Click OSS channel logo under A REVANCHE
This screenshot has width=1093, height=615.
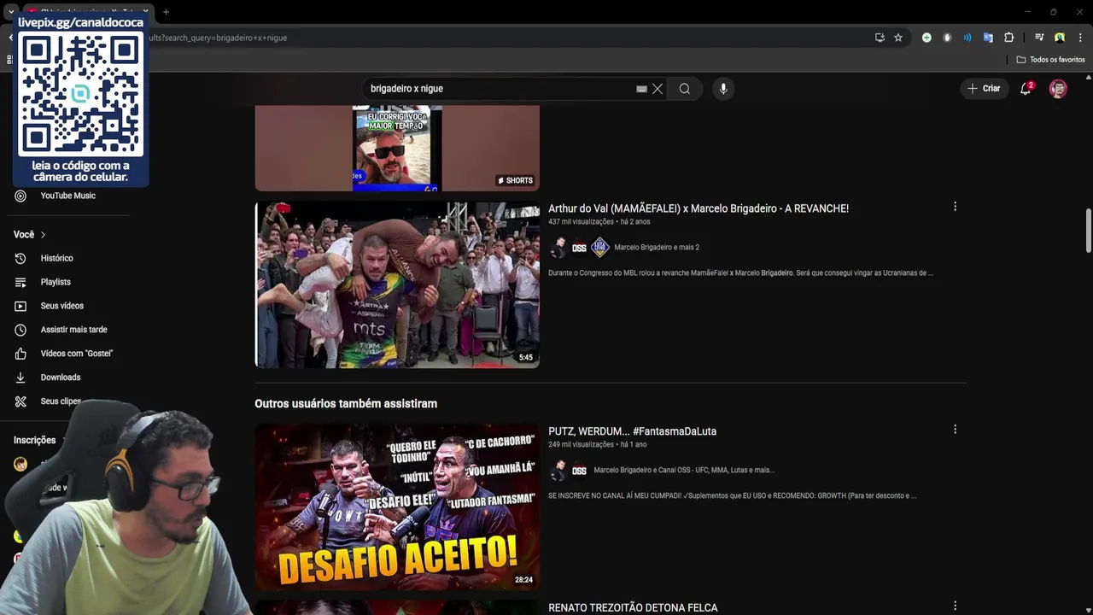[x=579, y=248]
